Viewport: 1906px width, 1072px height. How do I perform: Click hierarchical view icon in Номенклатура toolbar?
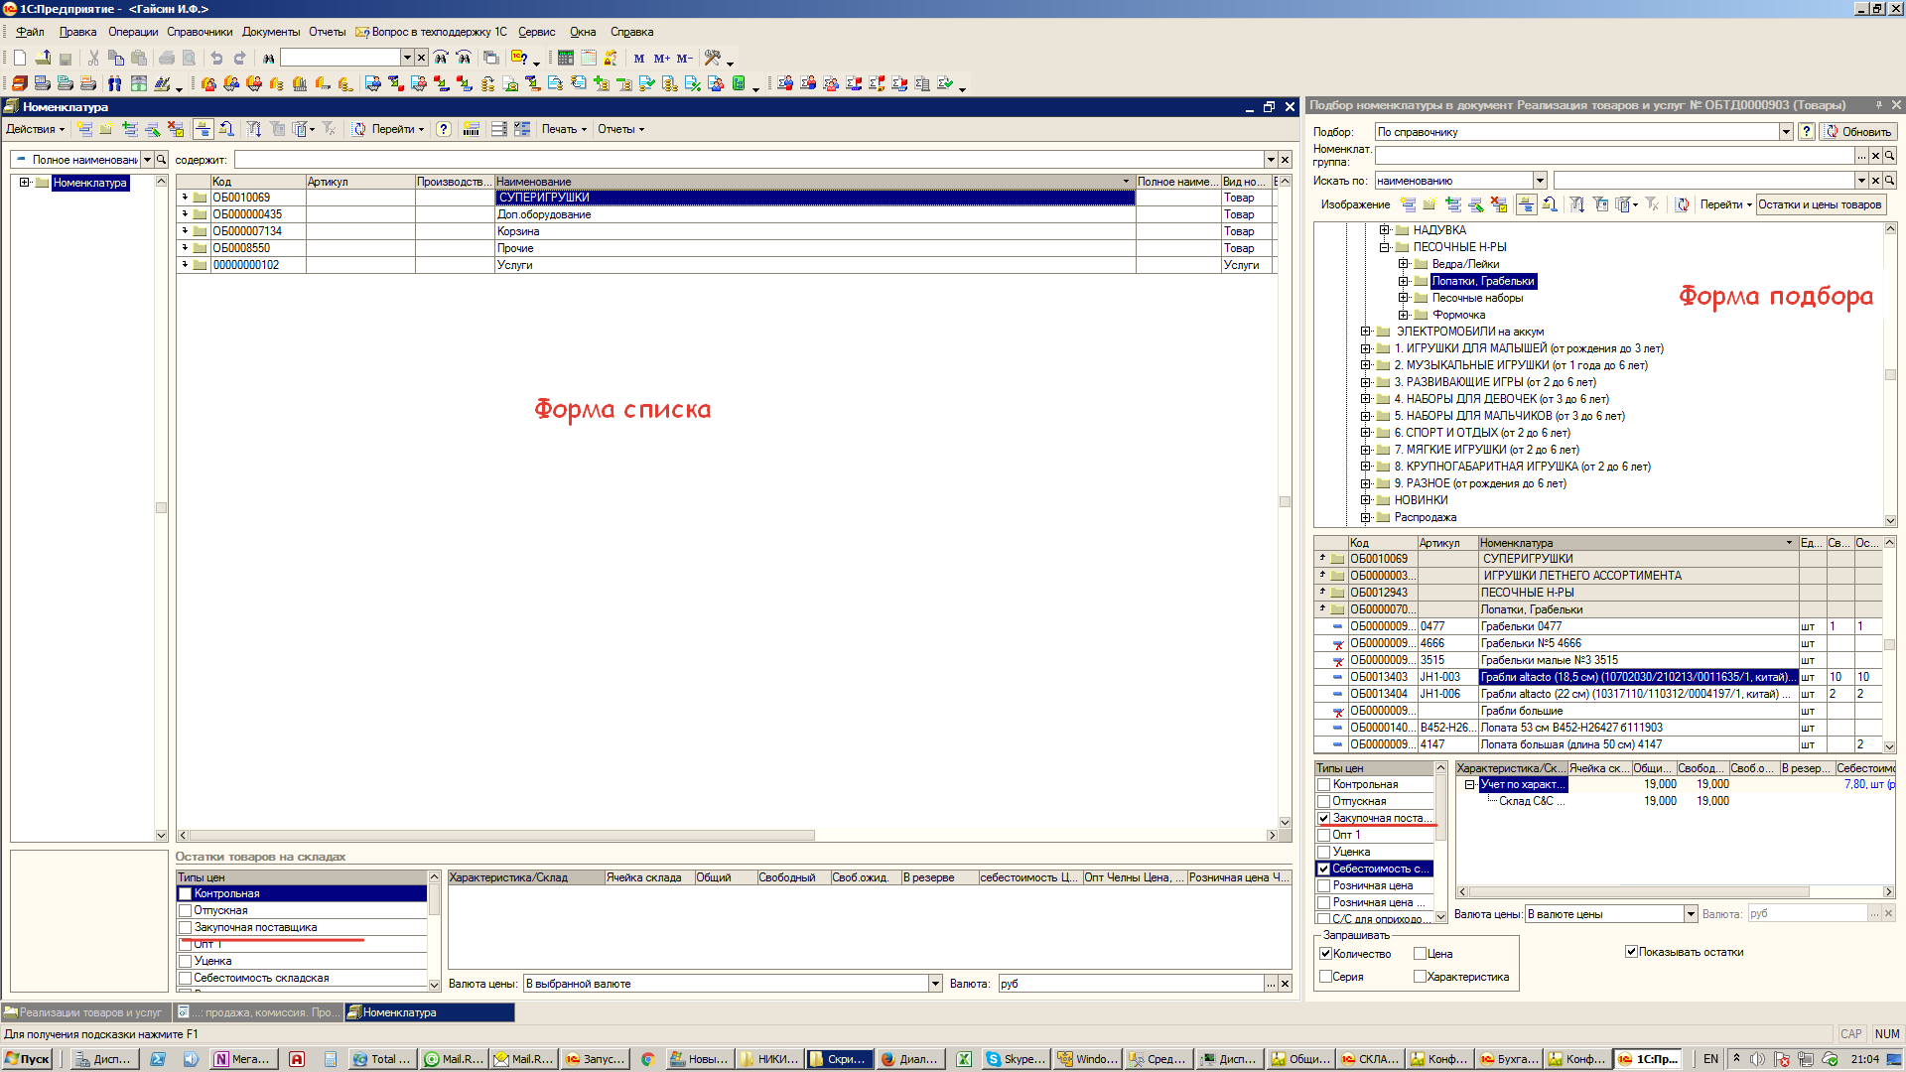pyautogui.click(x=203, y=129)
